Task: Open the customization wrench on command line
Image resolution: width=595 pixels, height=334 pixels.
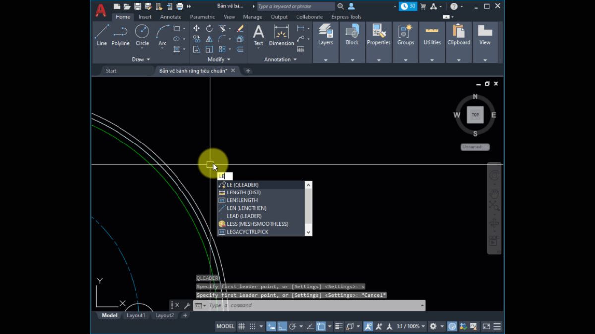Action: (187, 306)
